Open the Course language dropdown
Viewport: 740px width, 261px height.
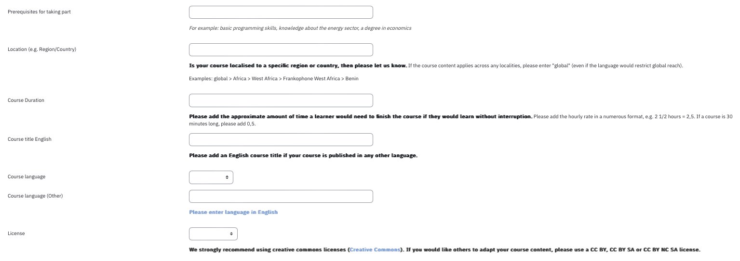[211, 177]
